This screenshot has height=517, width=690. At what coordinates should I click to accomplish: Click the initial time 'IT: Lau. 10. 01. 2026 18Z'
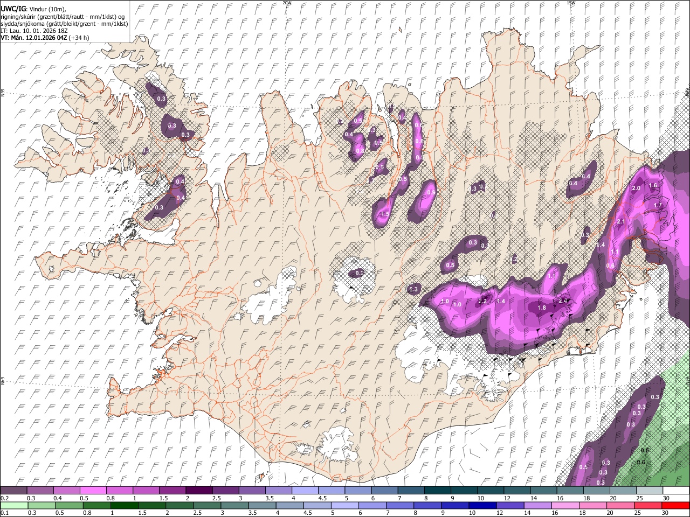pyautogui.click(x=33, y=31)
